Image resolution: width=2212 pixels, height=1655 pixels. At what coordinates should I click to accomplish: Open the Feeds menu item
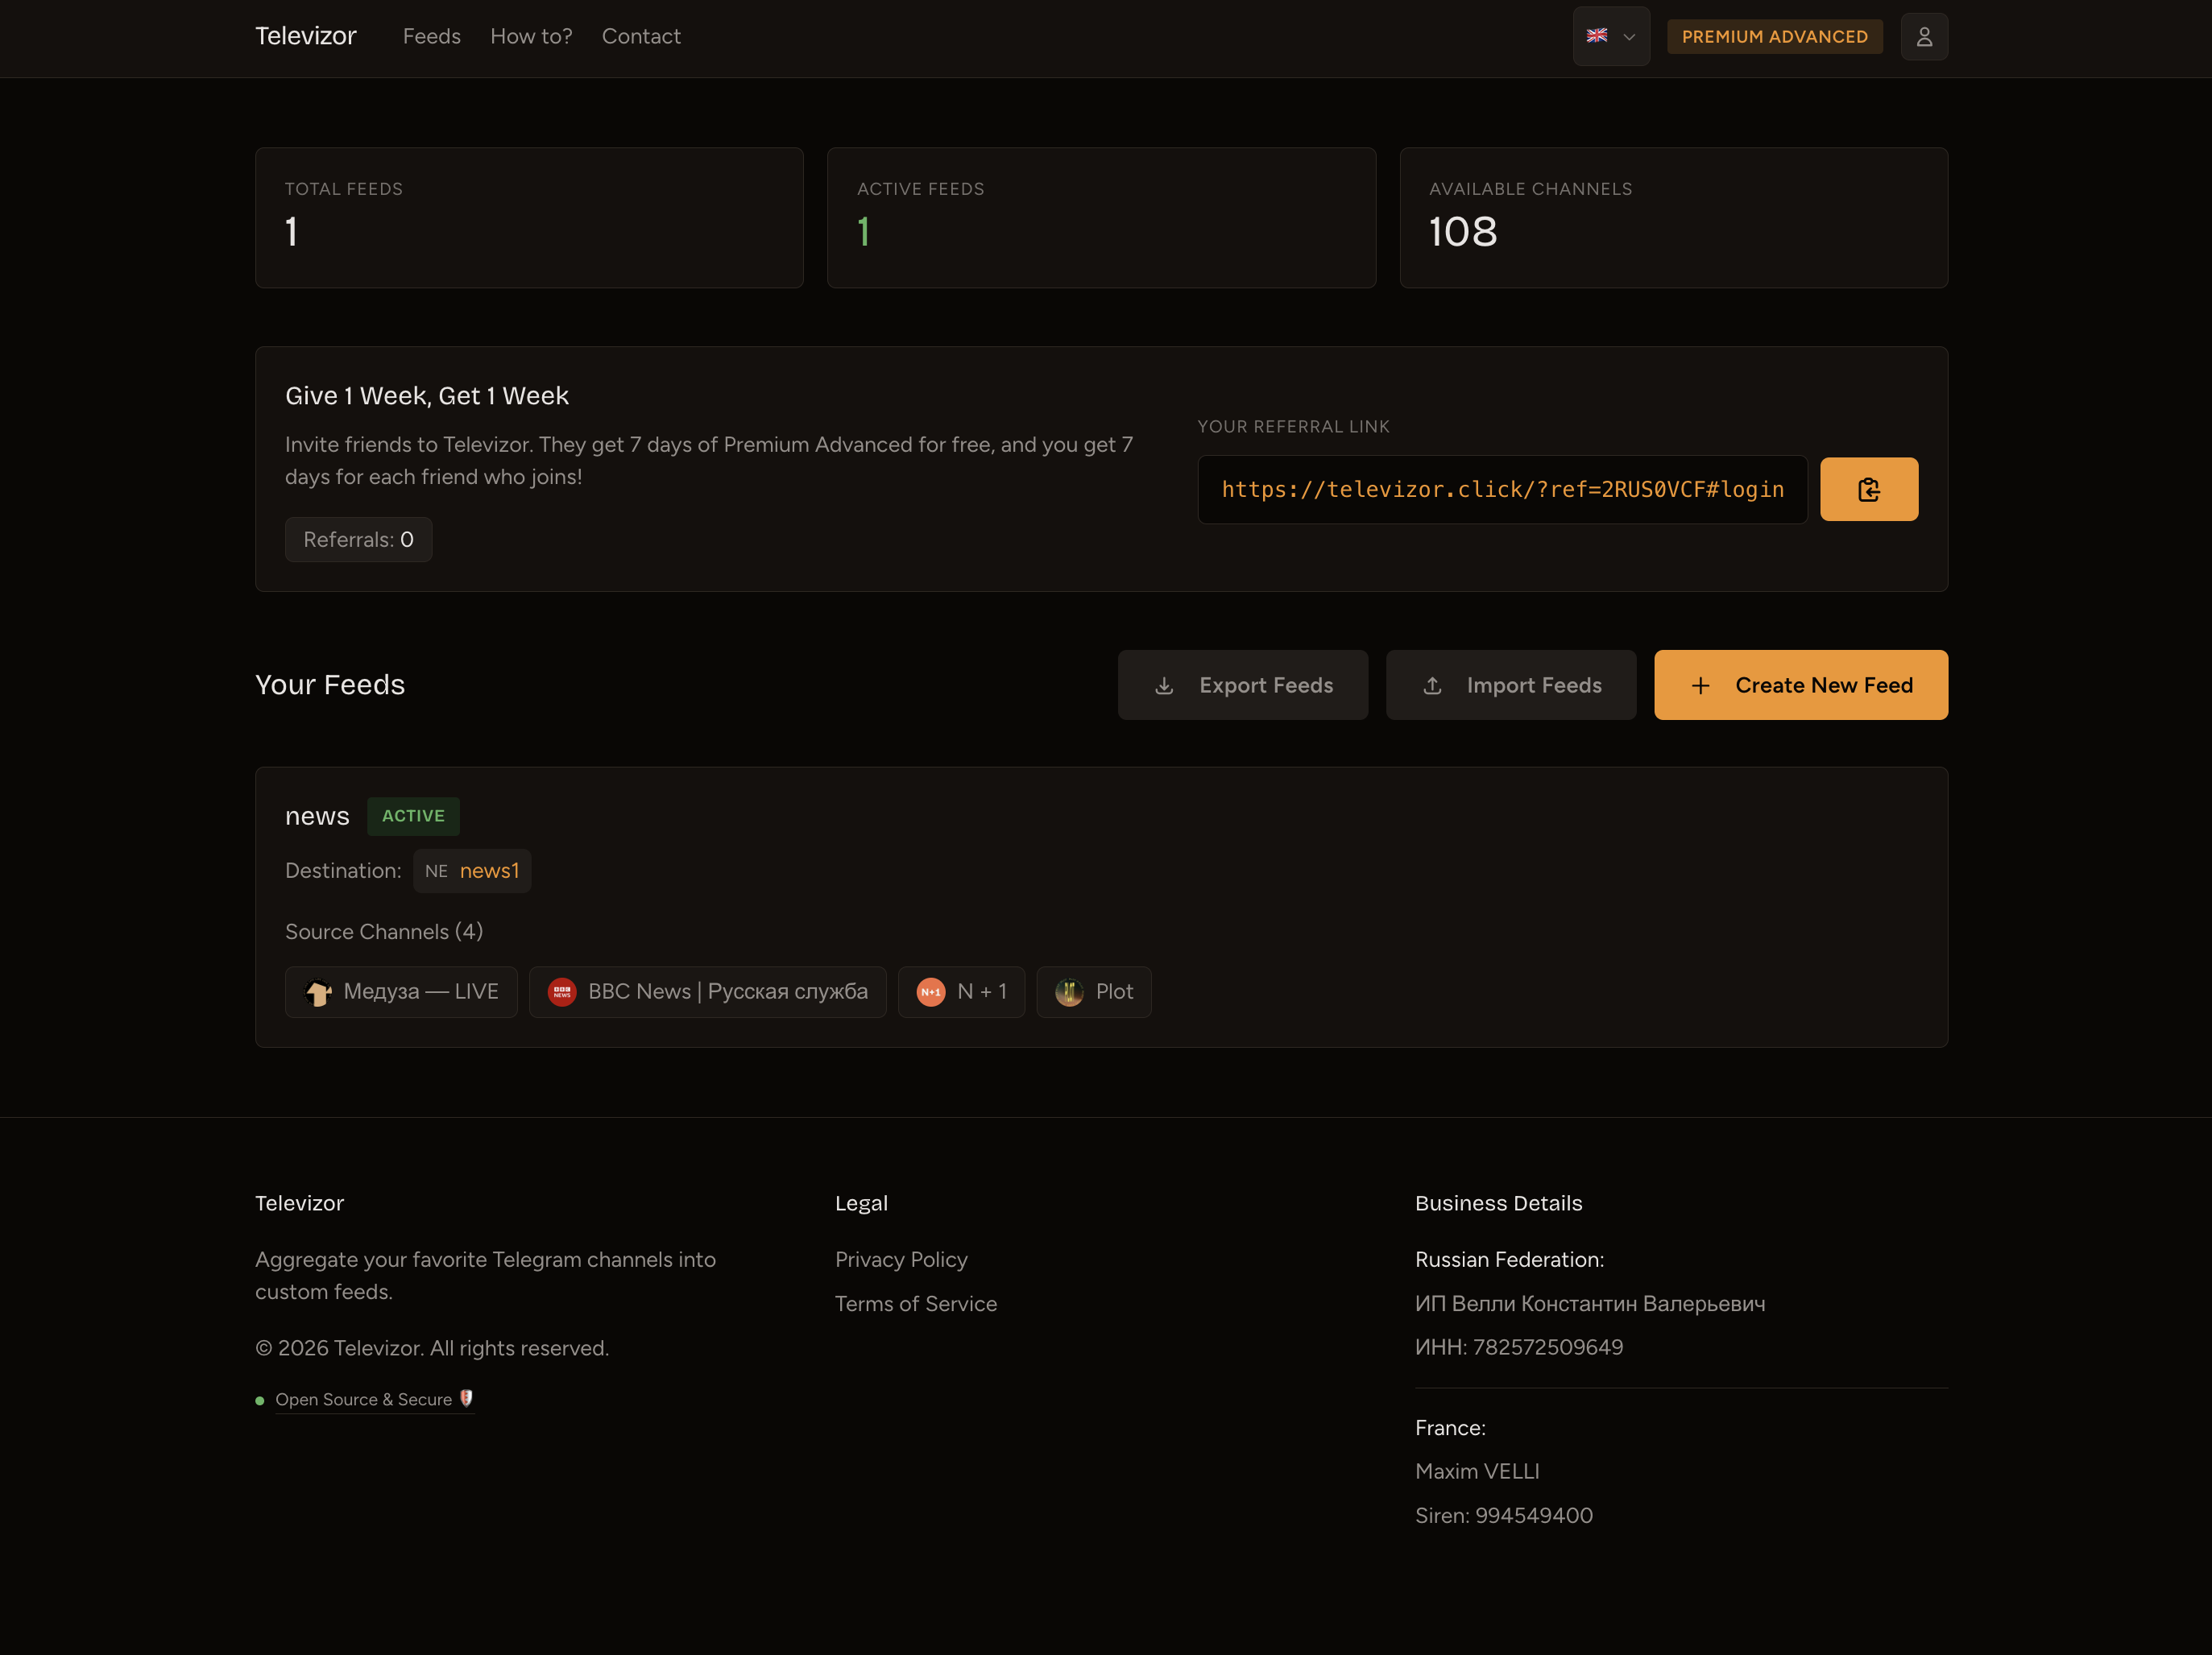[432, 36]
